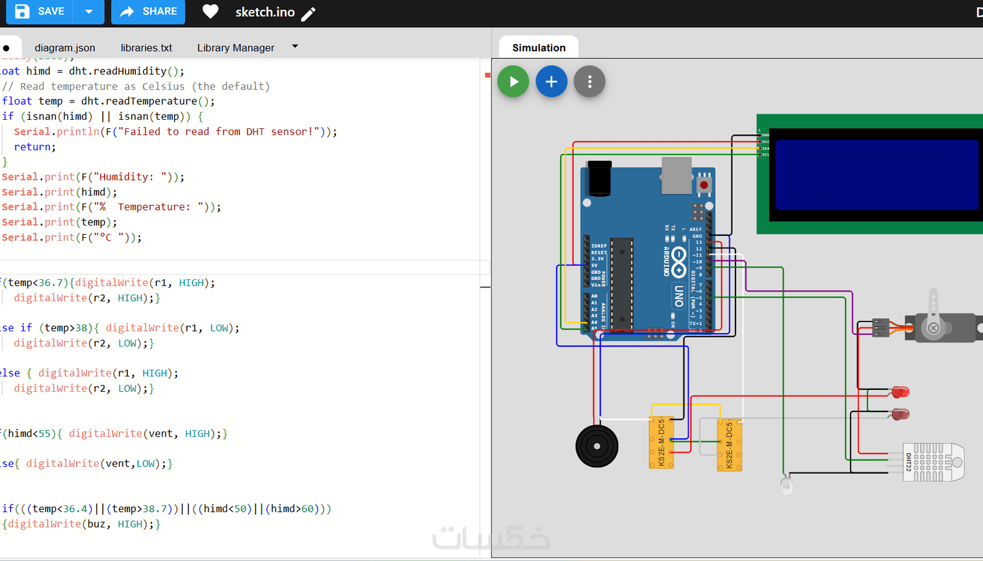Expand the save options dropdown arrow
The image size is (983, 561).
point(88,12)
